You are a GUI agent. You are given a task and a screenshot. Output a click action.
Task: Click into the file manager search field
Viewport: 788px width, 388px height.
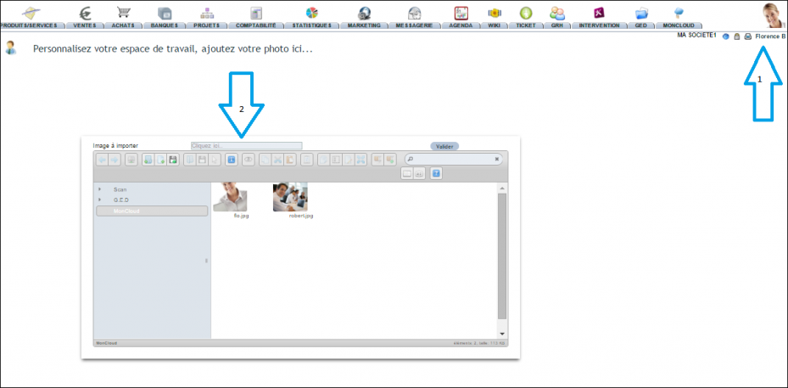pos(452,159)
